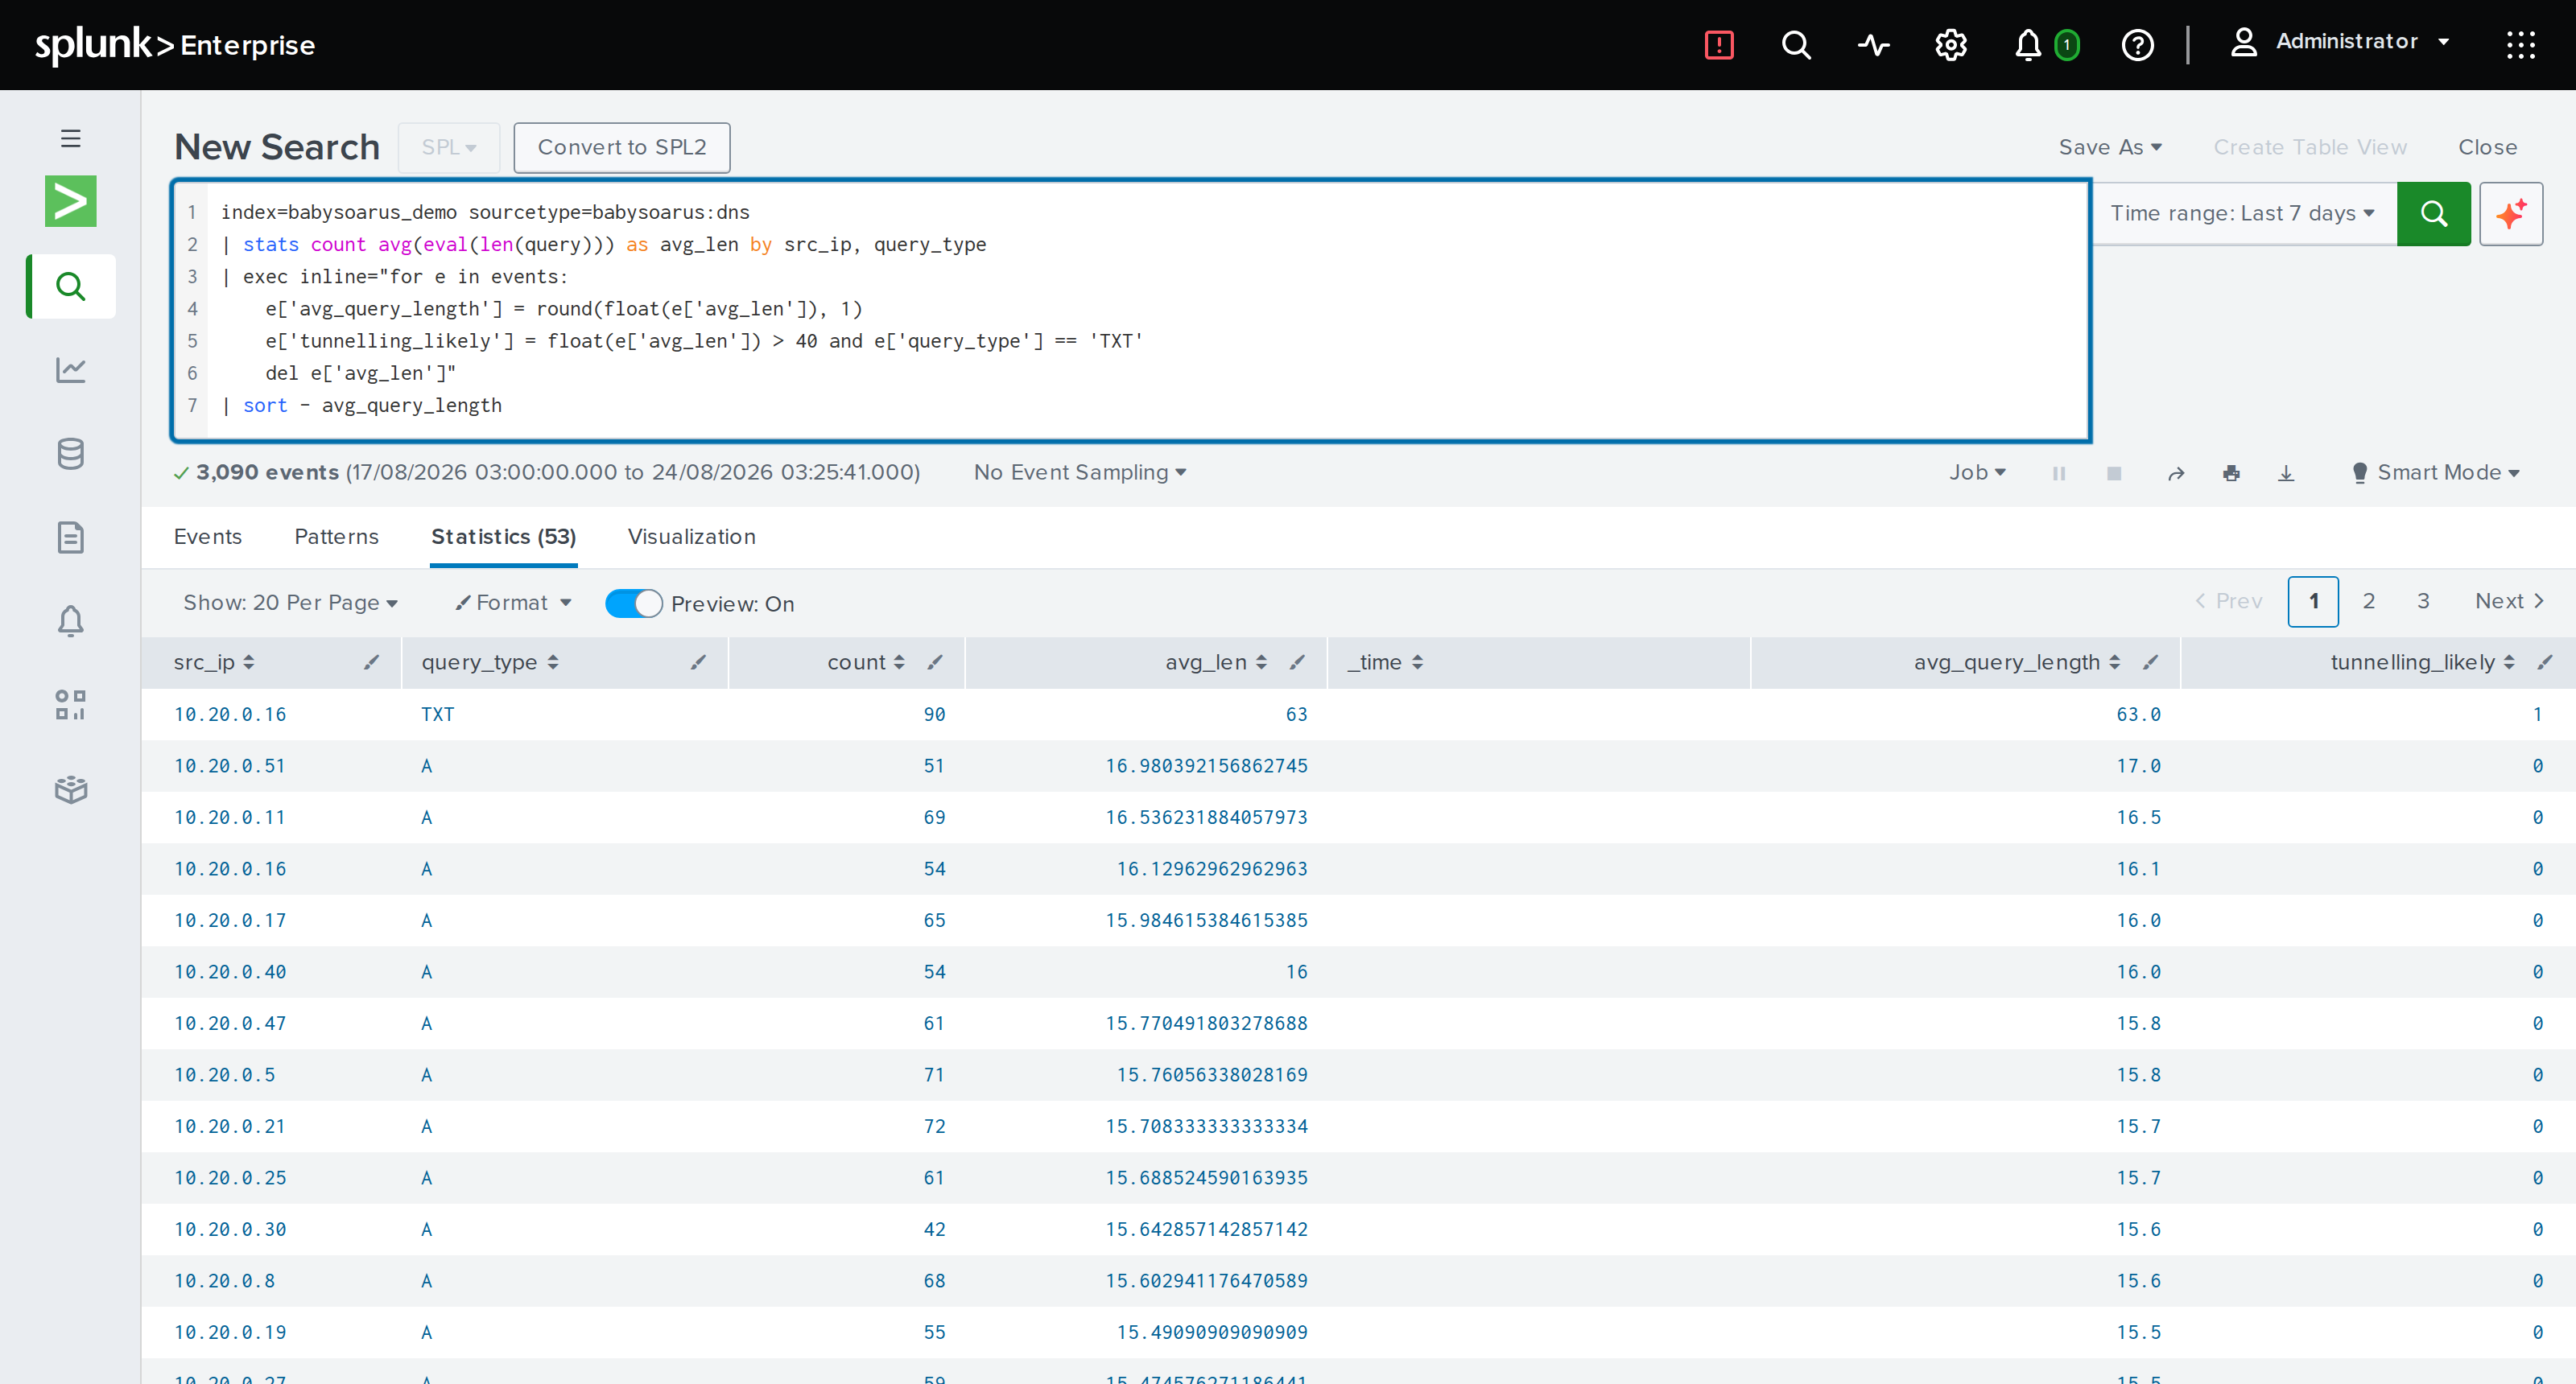2576x1384 pixels.
Task: Click the hamburger menu in sidebar
Action: [70, 138]
